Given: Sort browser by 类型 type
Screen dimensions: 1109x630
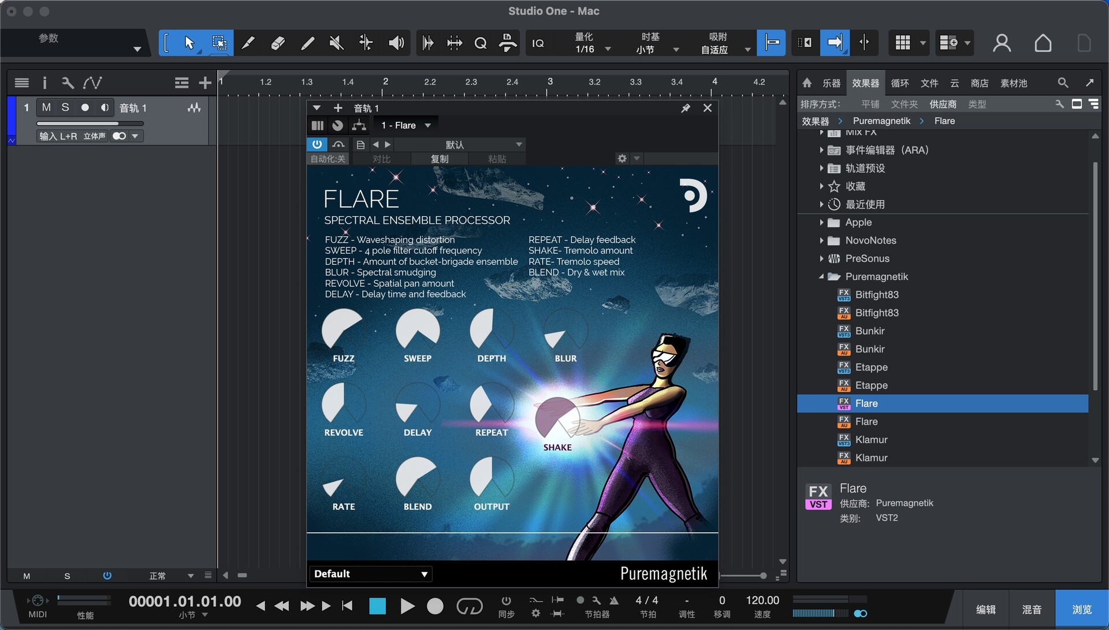Looking at the screenshot, I should pyautogui.click(x=977, y=104).
